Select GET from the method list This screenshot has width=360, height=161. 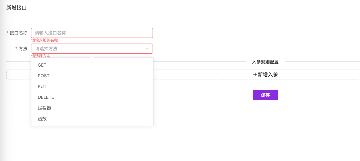[42, 65]
